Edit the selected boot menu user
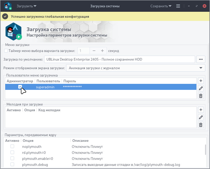 [201, 88]
